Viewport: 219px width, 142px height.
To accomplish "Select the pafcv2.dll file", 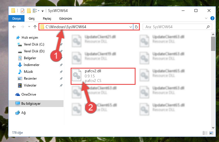I will pos(103,76).
